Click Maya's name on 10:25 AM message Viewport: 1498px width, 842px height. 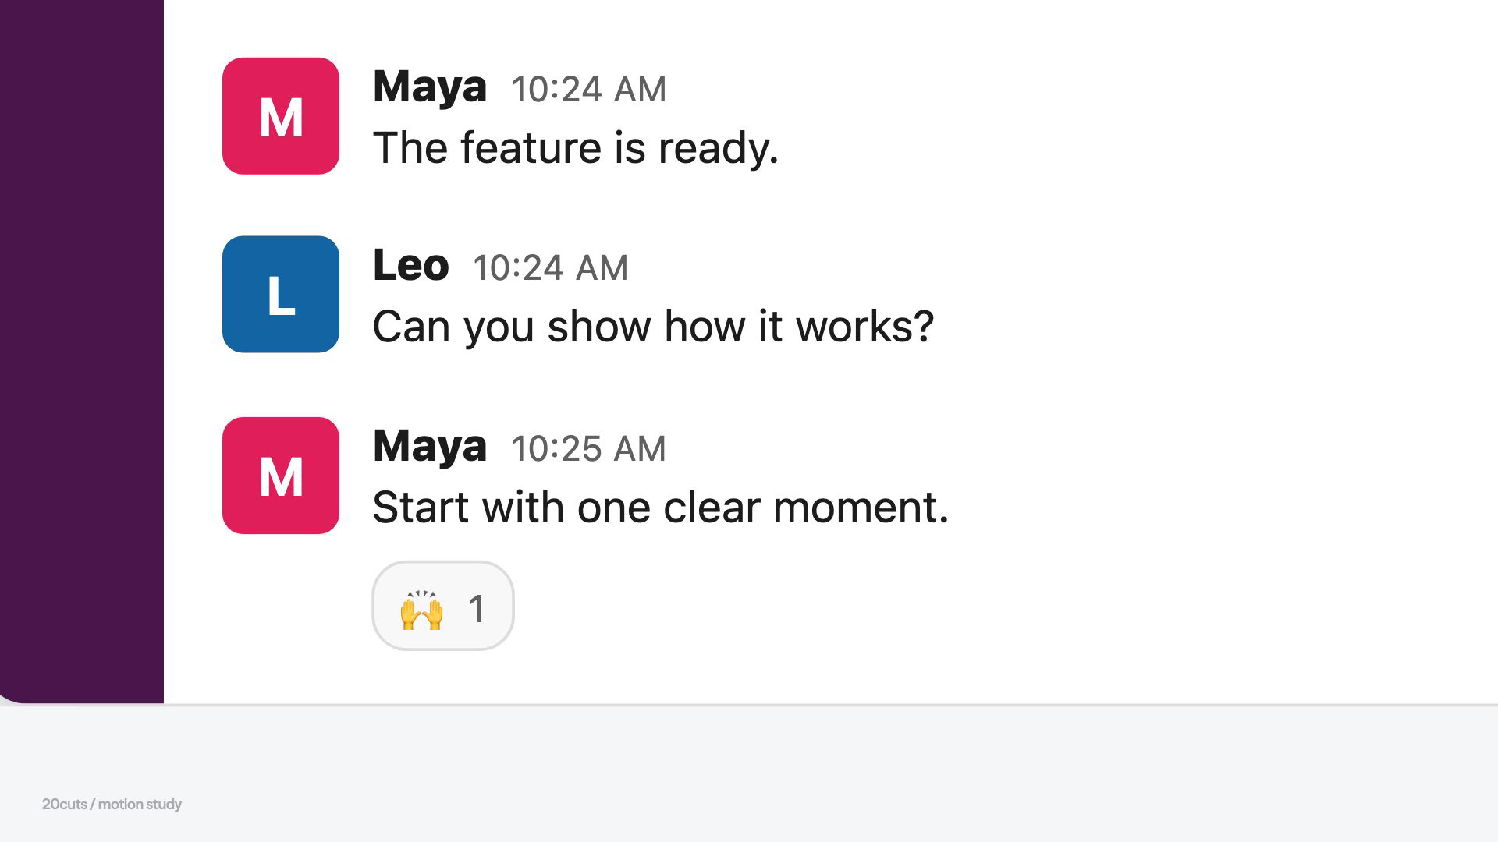pyautogui.click(x=430, y=447)
